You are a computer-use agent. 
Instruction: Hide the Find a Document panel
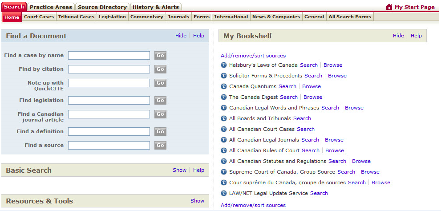tap(181, 36)
